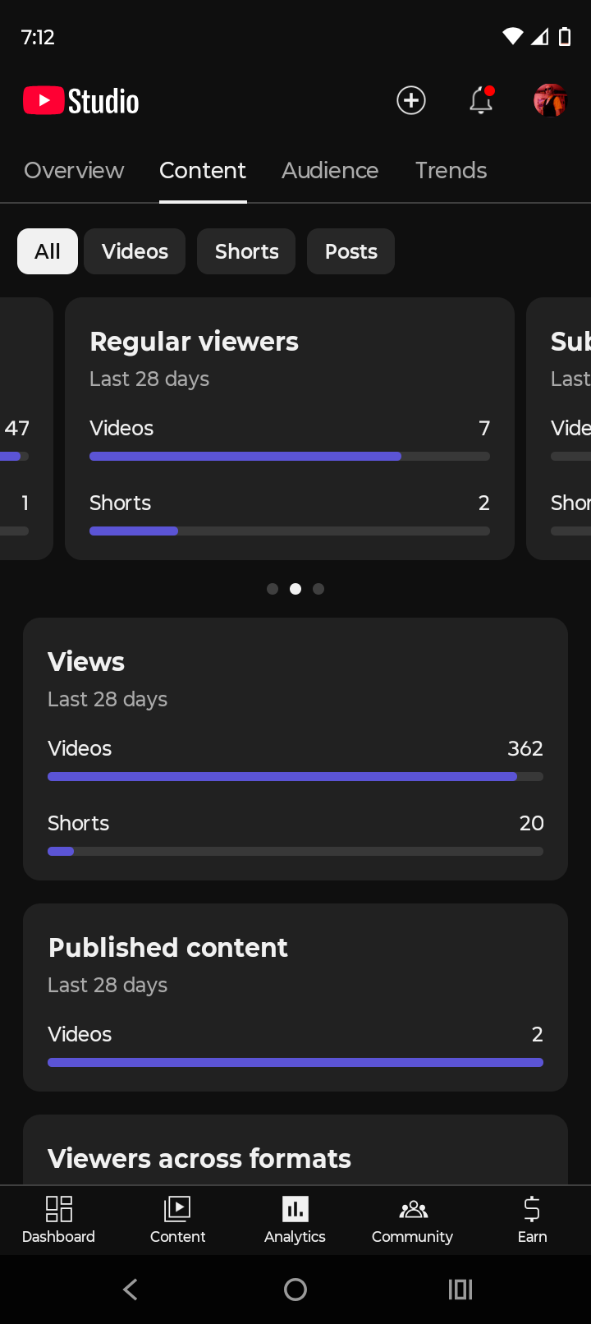Open the Earn section
The image size is (591, 1324).
point(532,1220)
